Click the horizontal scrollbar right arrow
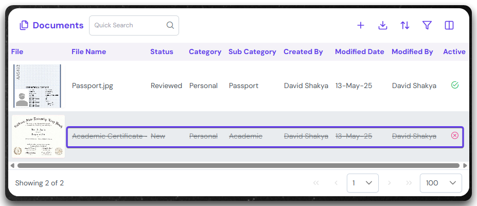Screen dimensions: 477x206 tap(465, 166)
